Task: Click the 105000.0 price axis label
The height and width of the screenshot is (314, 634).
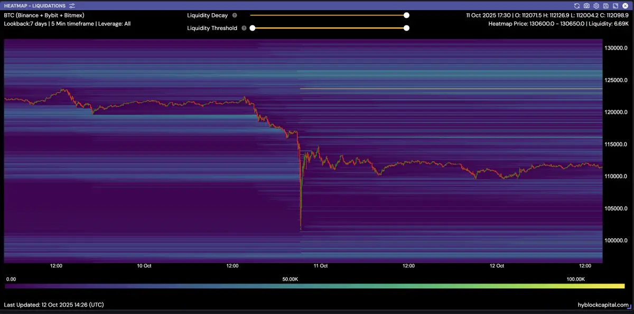Action: point(615,209)
